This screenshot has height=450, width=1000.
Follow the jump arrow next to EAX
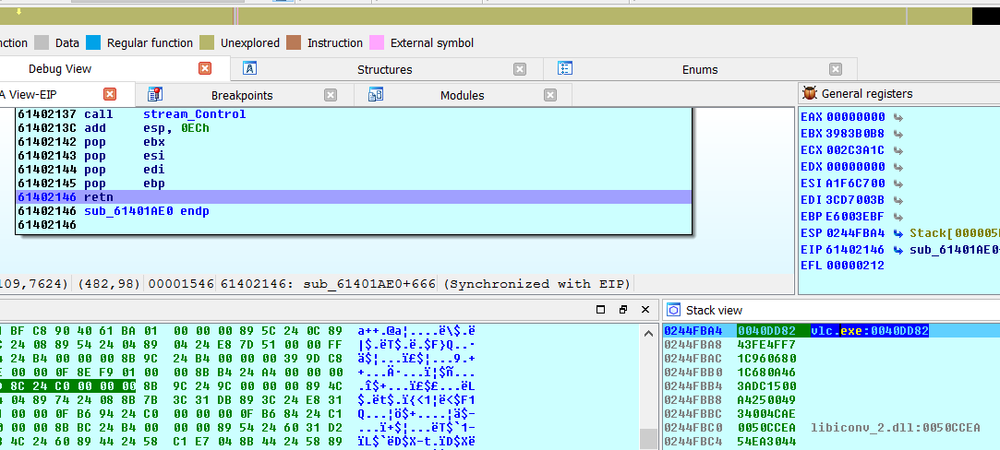point(898,117)
